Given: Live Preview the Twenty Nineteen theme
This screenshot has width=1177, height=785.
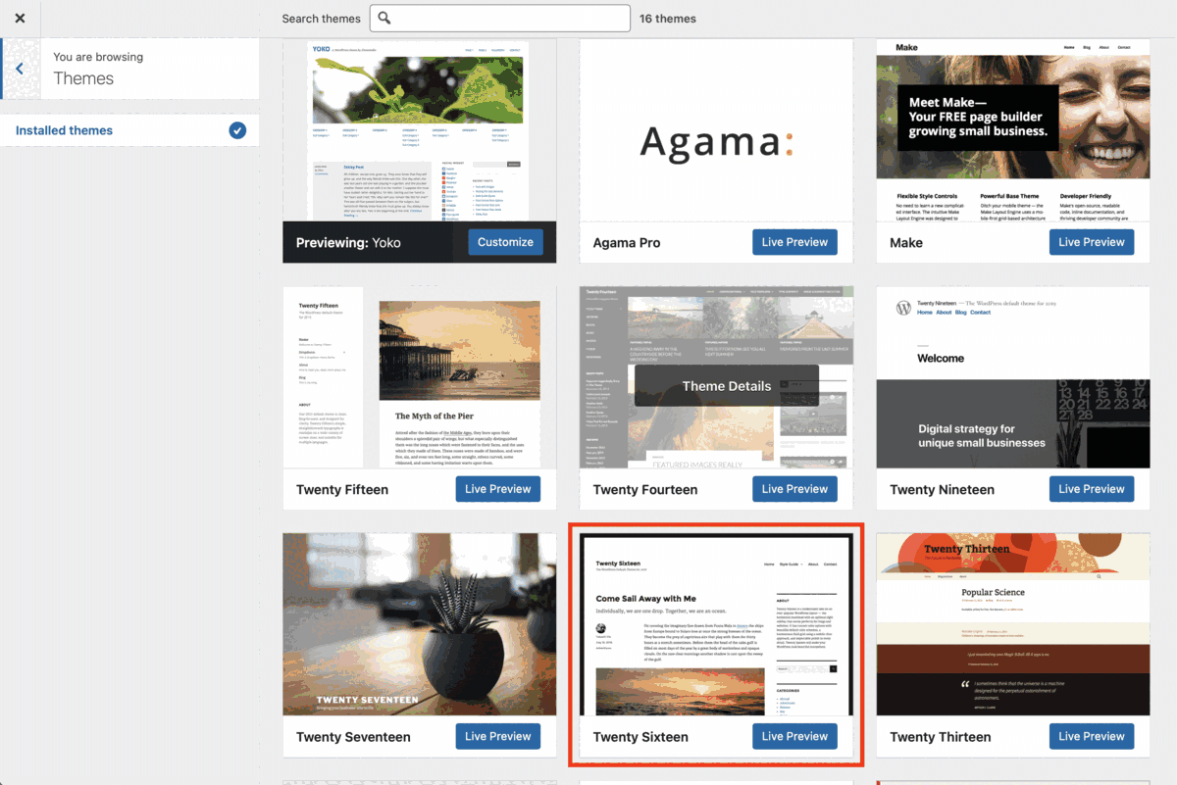Looking at the screenshot, I should [x=1092, y=489].
